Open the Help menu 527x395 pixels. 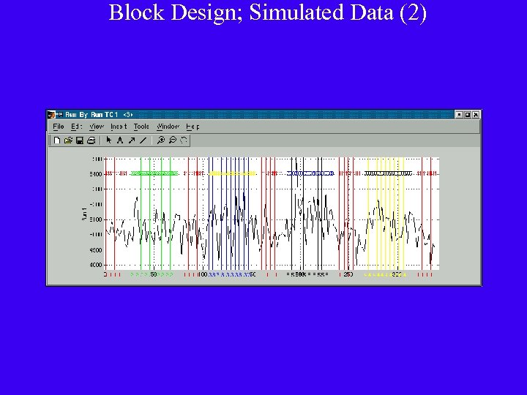[x=193, y=127]
